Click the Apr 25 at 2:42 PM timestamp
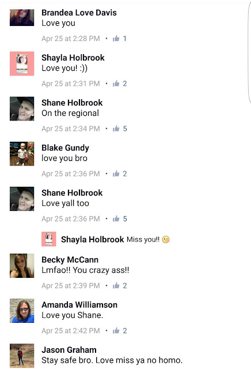251x369 pixels. [x=71, y=330]
